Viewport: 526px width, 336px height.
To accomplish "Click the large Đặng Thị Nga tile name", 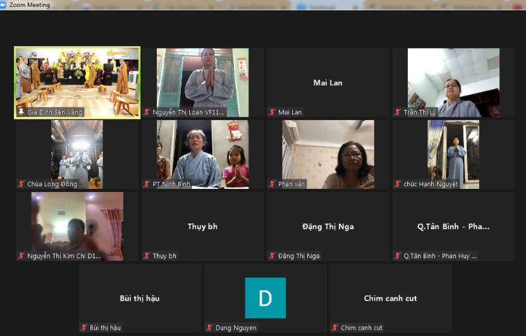I will click(327, 226).
